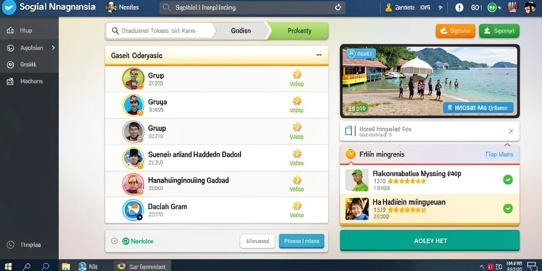
Task: Open the Hanahuinginouiing Gadoad avatar
Action: pos(133,184)
